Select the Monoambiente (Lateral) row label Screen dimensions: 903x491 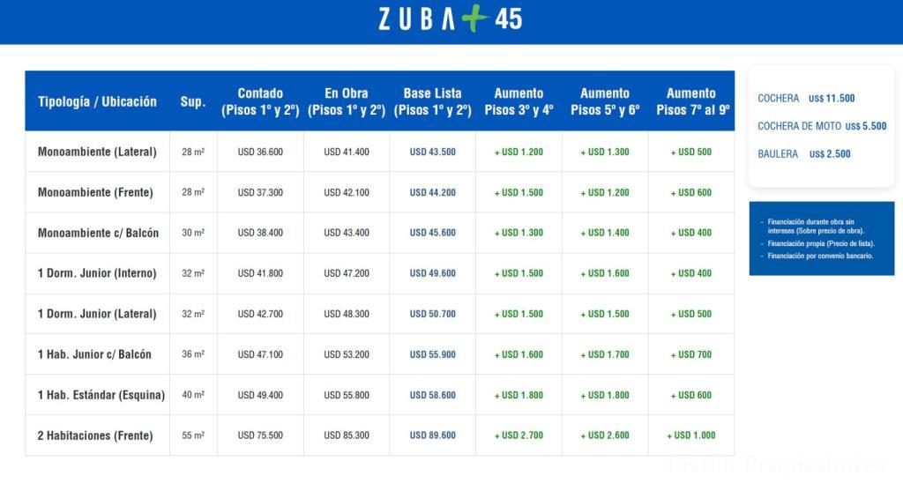coord(97,152)
